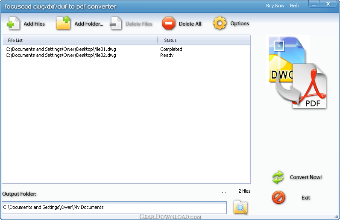Image resolution: width=340 pixels, height=220 pixels.
Task: Minimize the converter window
Action: tap(314, 4)
